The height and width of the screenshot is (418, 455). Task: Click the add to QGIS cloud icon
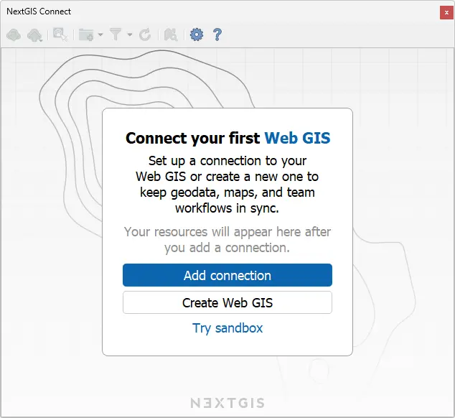click(14, 35)
